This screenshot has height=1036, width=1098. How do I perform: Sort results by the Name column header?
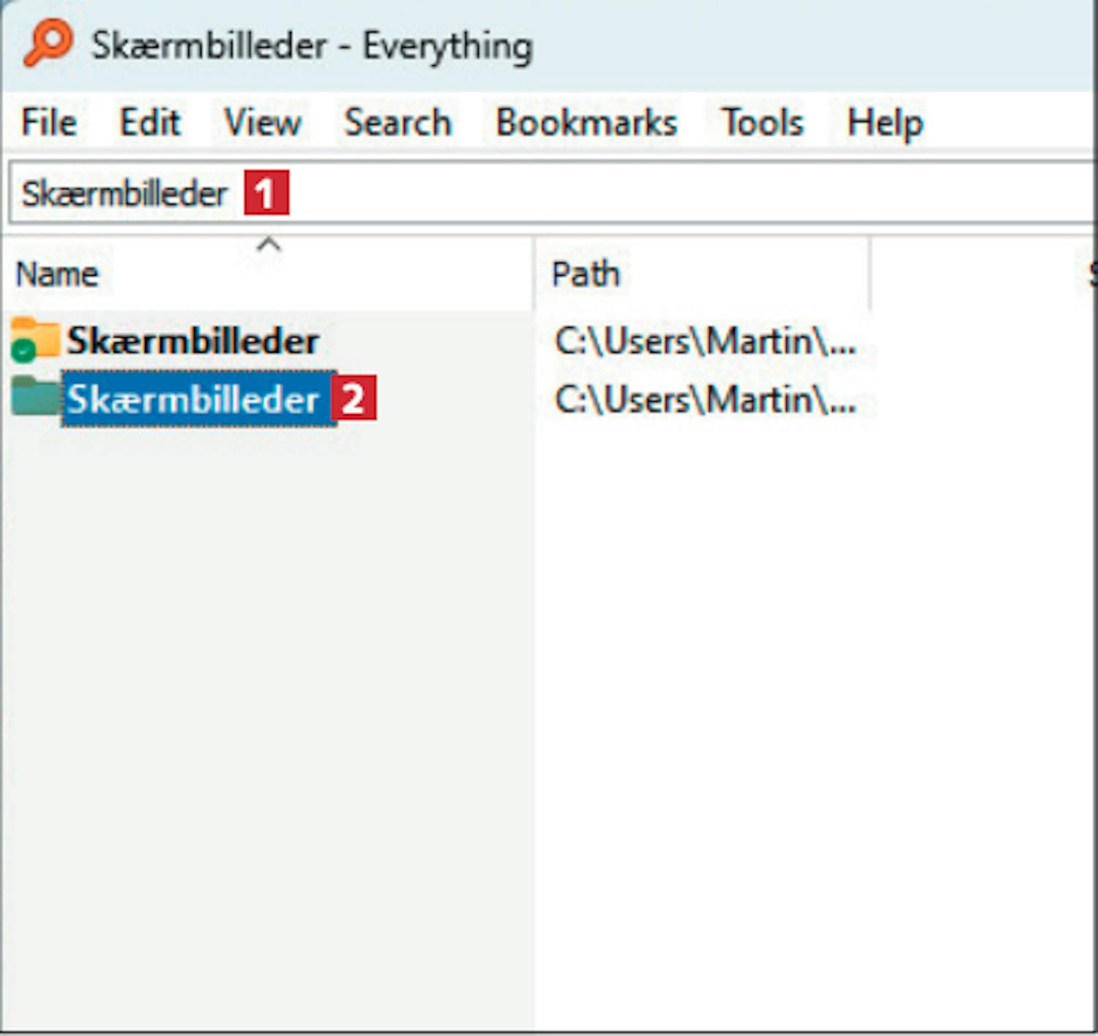268,274
